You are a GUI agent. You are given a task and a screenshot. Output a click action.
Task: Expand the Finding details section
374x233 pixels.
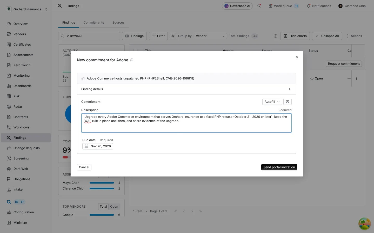click(x=186, y=89)
